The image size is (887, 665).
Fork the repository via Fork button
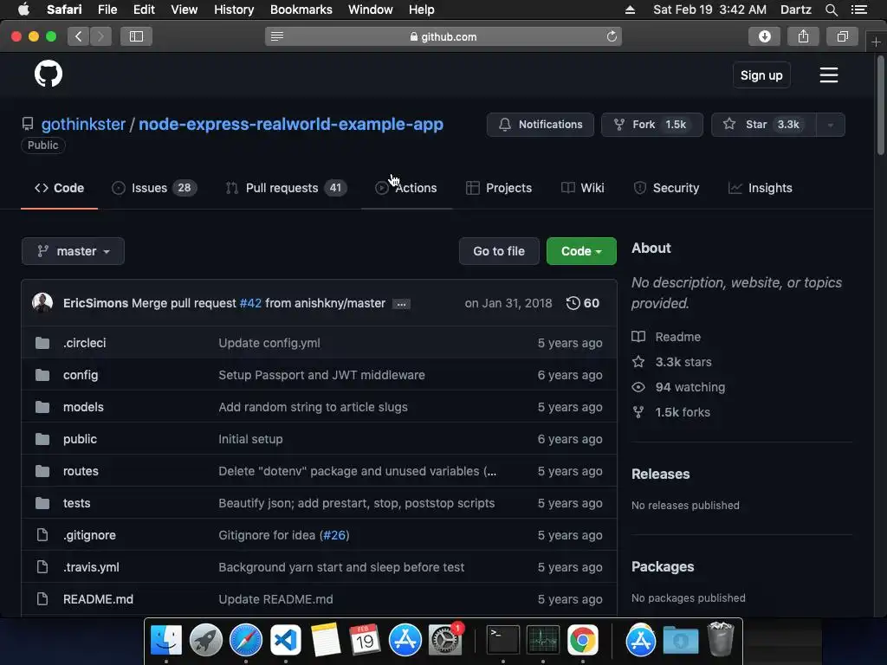651,125
